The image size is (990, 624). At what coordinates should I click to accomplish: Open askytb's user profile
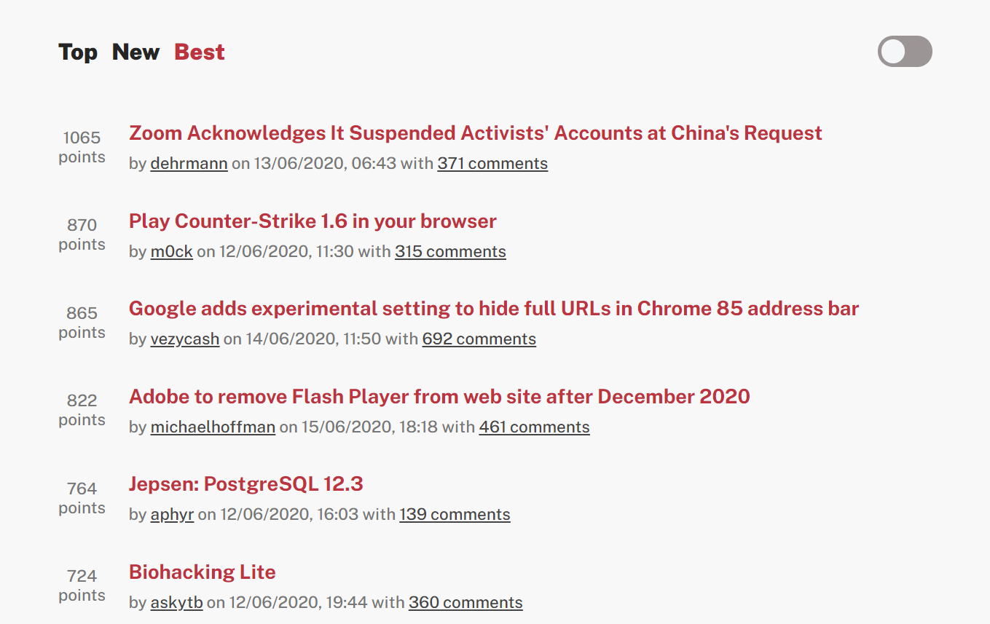176,603
